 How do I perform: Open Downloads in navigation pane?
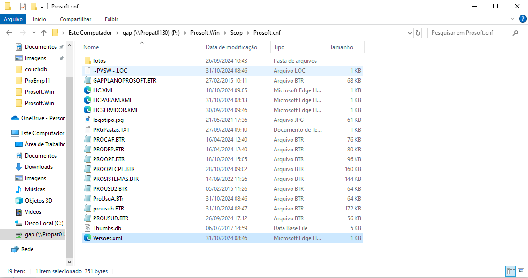[x=39, y=167]
